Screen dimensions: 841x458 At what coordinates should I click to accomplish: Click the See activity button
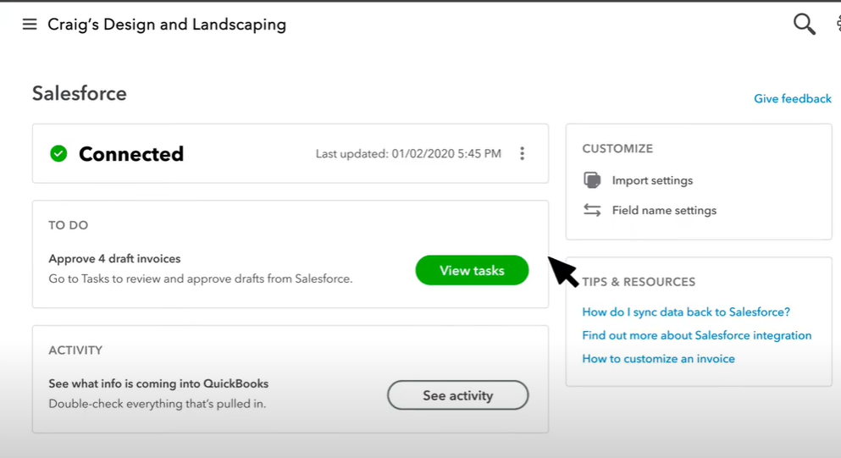[x=457, y=395]
